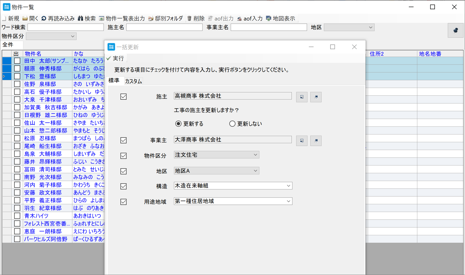The height and width of the screenshot is (275, 465).
Task: Uncheck the 物件区分 update checkbox
Action: tap(123, 156)
